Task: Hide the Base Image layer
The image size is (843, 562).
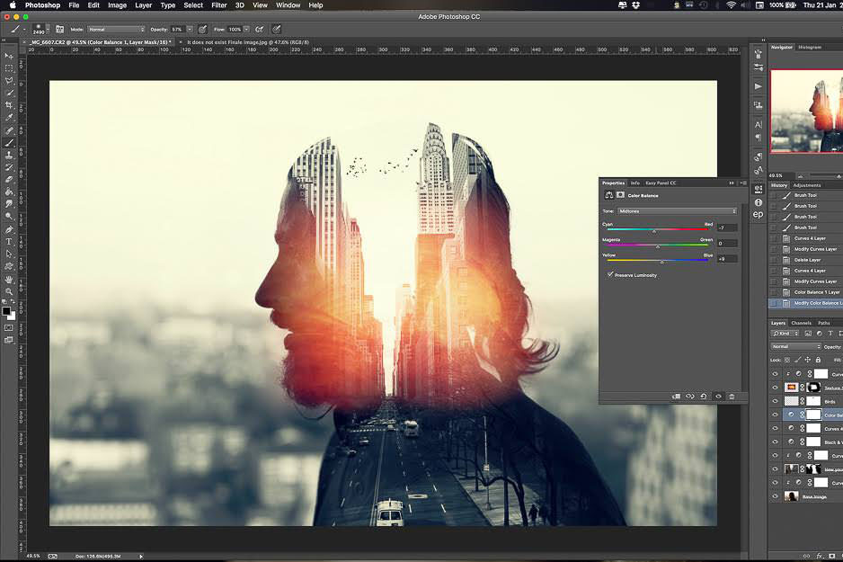Action: pos(775,495)
